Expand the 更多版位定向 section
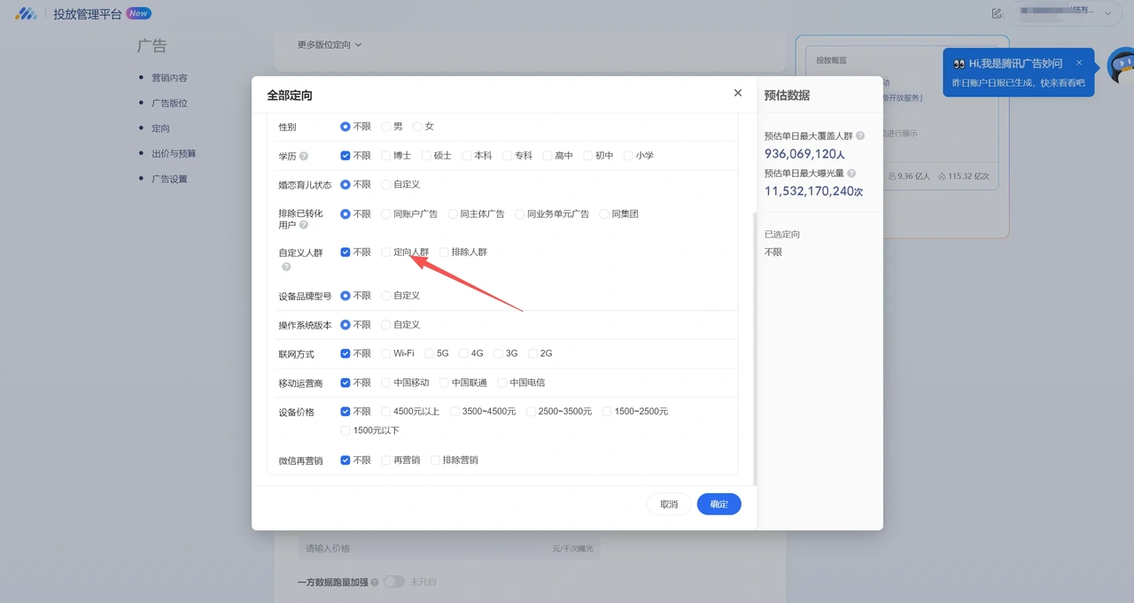The width and height of the screenshot is (1134, 603). click(330, 44)
